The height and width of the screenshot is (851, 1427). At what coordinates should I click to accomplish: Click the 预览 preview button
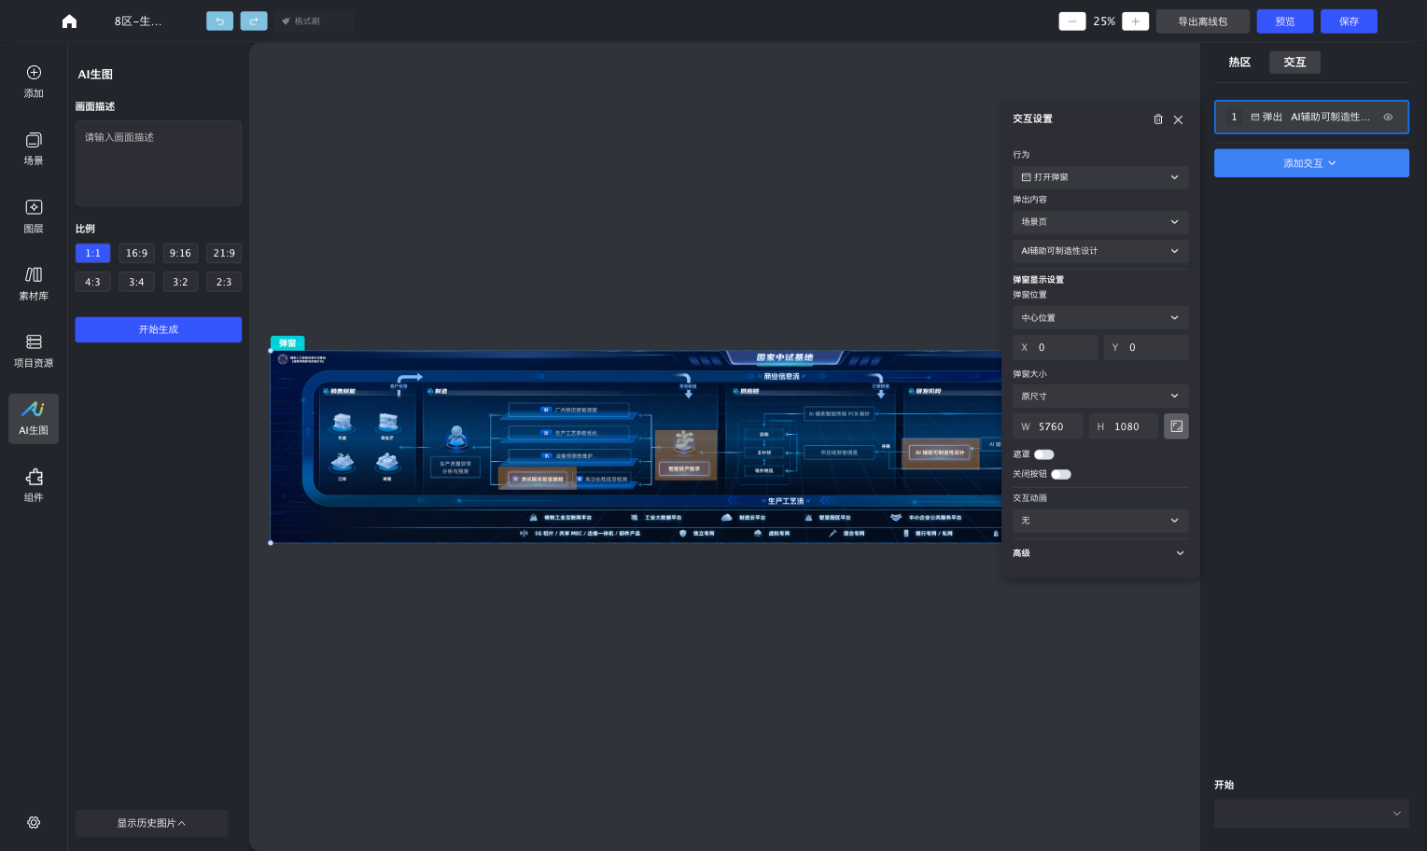click(x=1285, y=21)
